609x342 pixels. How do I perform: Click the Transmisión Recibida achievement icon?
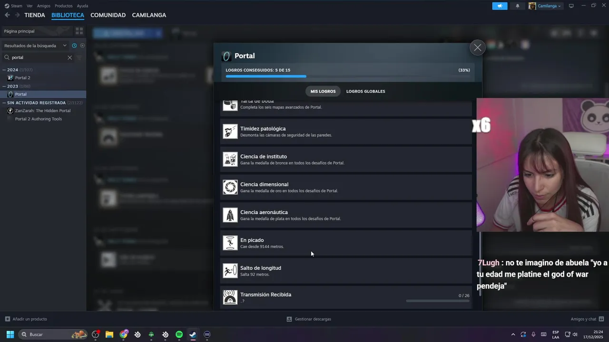[x=230, y=297]
